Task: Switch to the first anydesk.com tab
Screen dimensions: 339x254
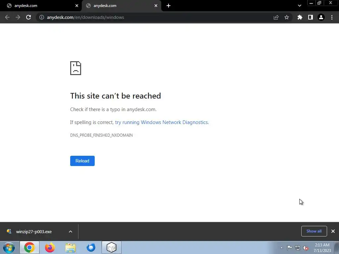Action: (41, 6)
